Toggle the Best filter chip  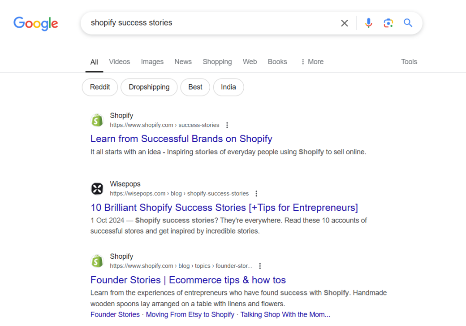point(195,87)
